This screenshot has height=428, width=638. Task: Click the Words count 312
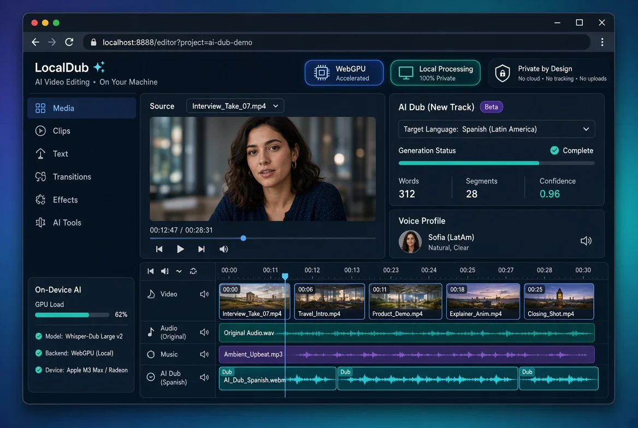(x=407, y=194)
